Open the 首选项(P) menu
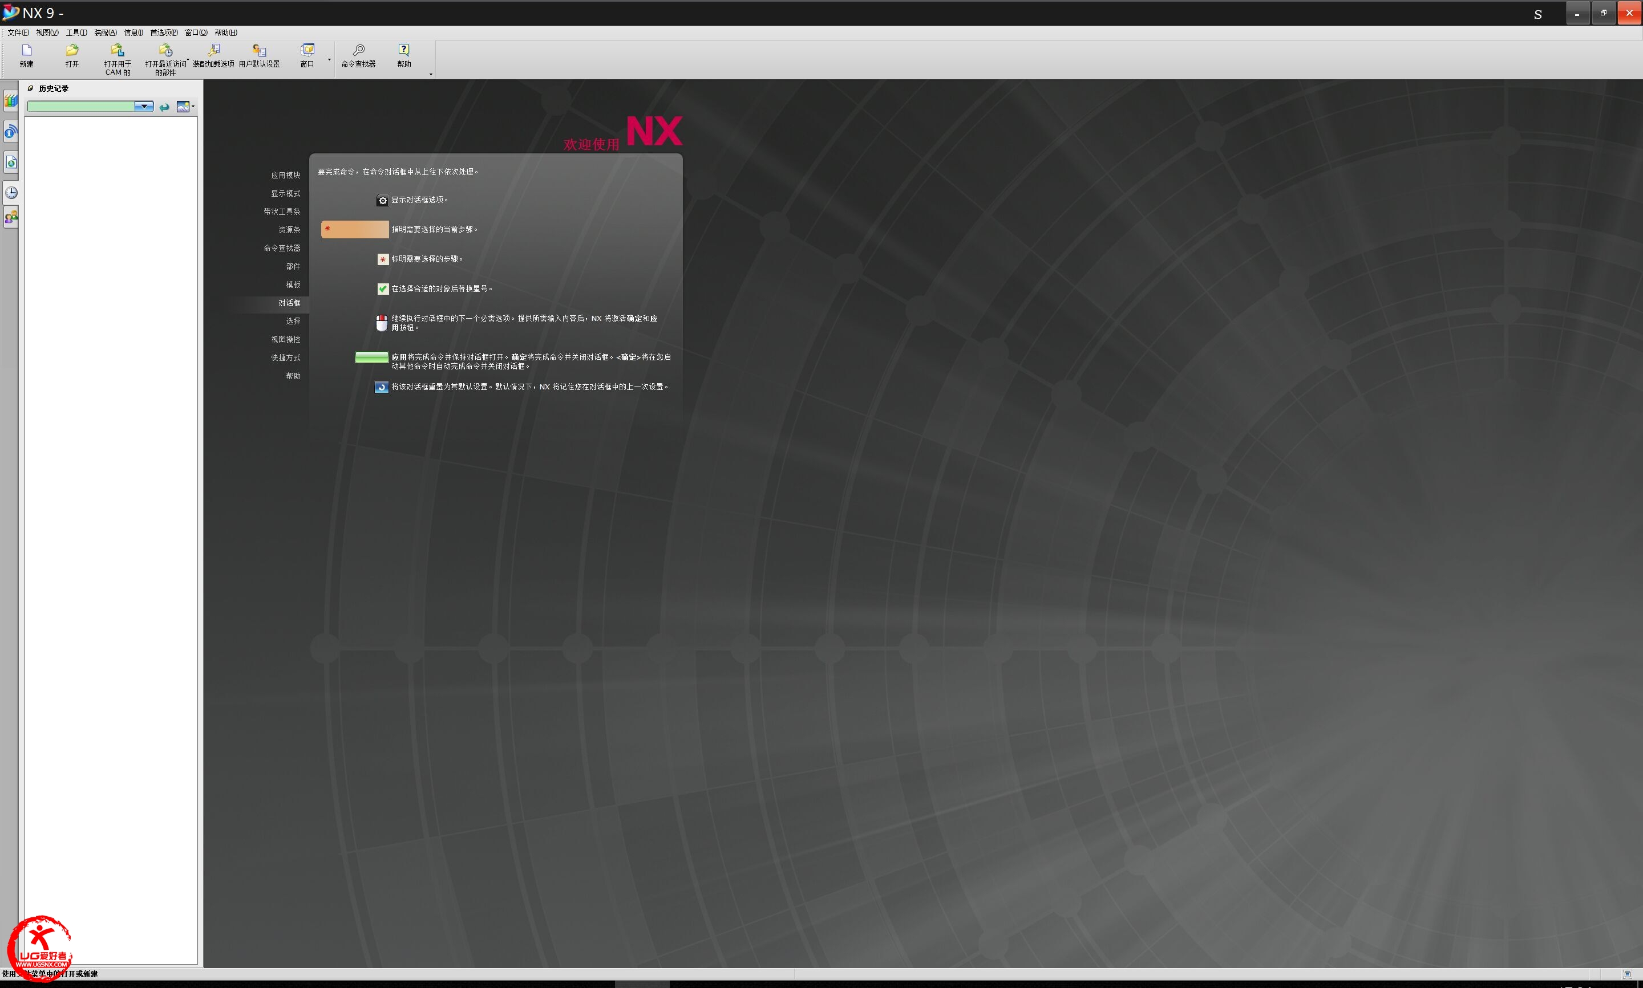1643x988 pixels. [164, 32]
